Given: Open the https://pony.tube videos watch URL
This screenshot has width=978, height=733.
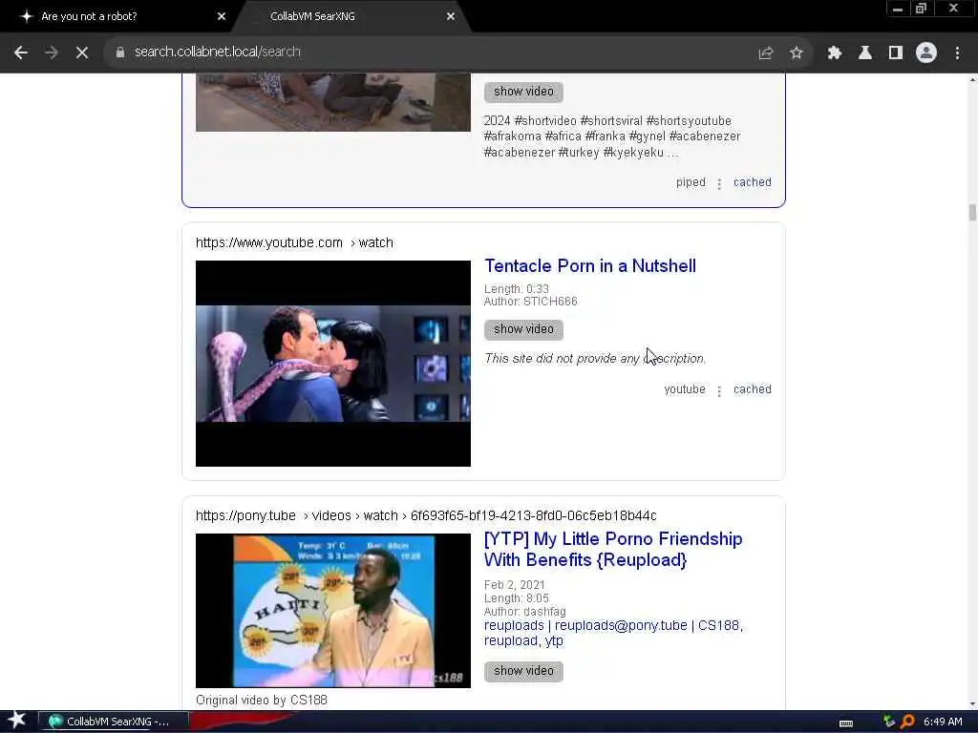Looking at the screenshot, I should coord(426,515).
